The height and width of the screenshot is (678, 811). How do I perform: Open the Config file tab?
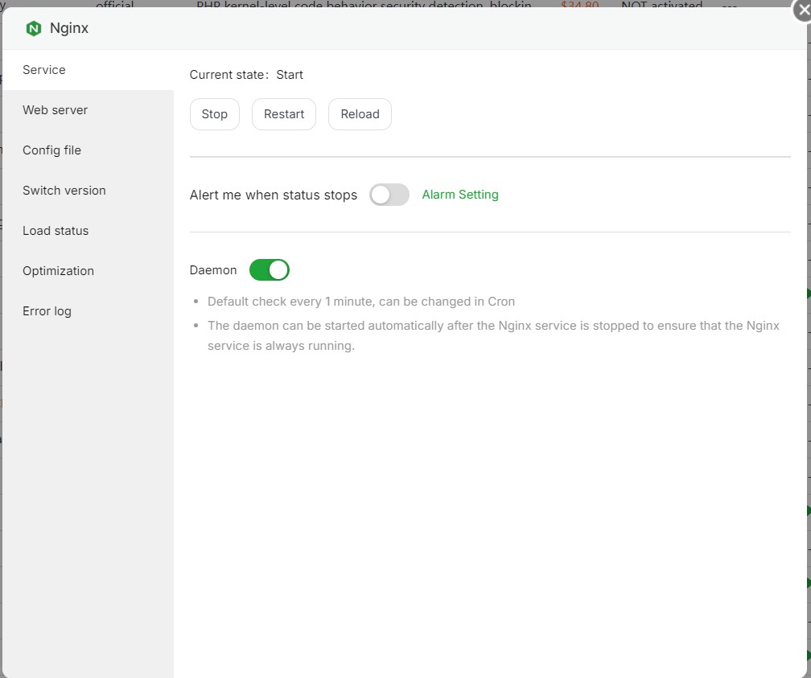[x=88, y=150]
